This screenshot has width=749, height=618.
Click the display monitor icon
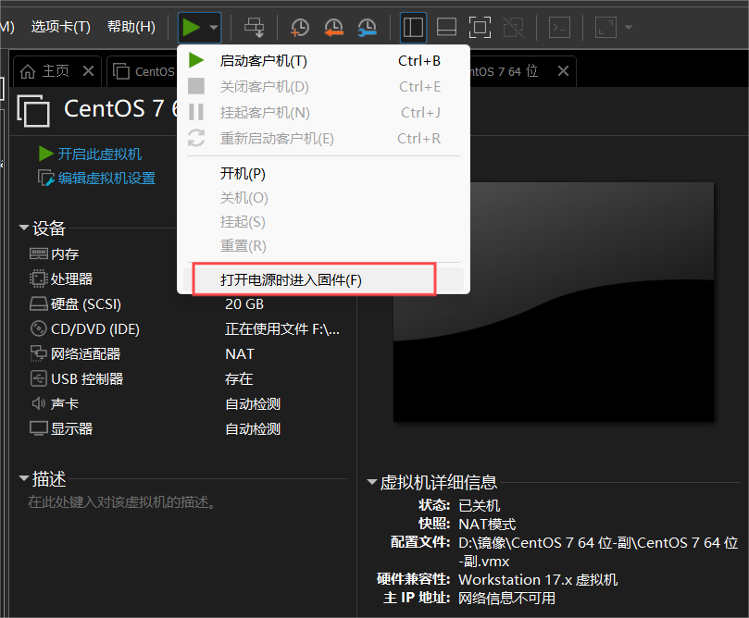point(38,428)
